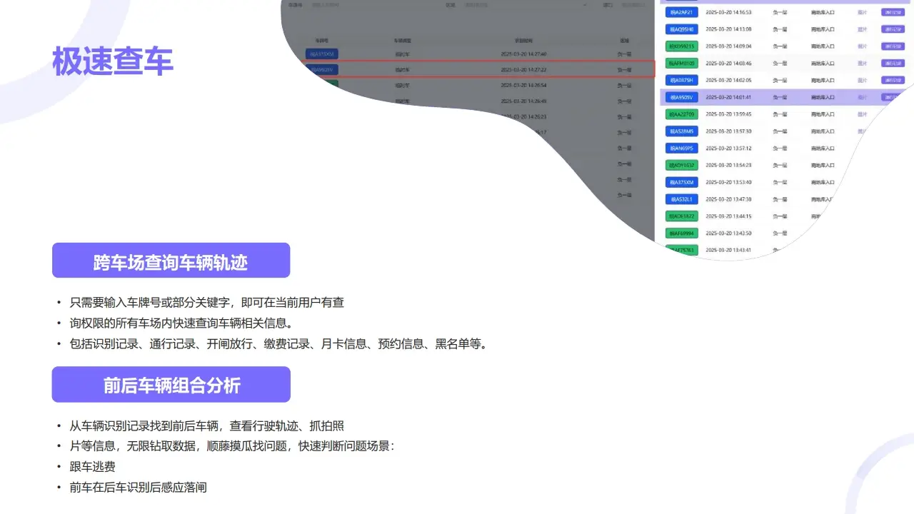Click plate badge 皖A0375H

681,80
